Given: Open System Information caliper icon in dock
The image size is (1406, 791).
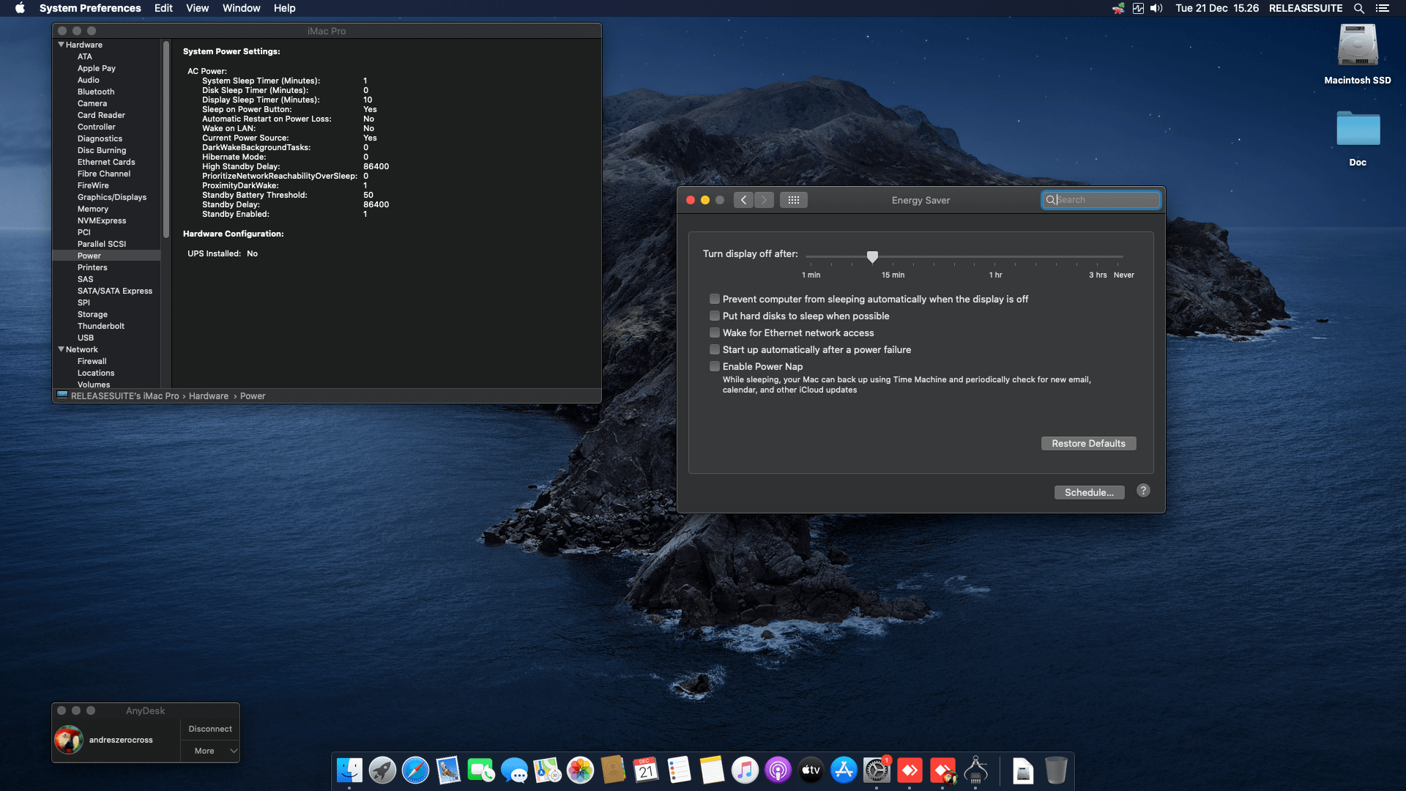Looking at the screenshot, I should point(975,770).
